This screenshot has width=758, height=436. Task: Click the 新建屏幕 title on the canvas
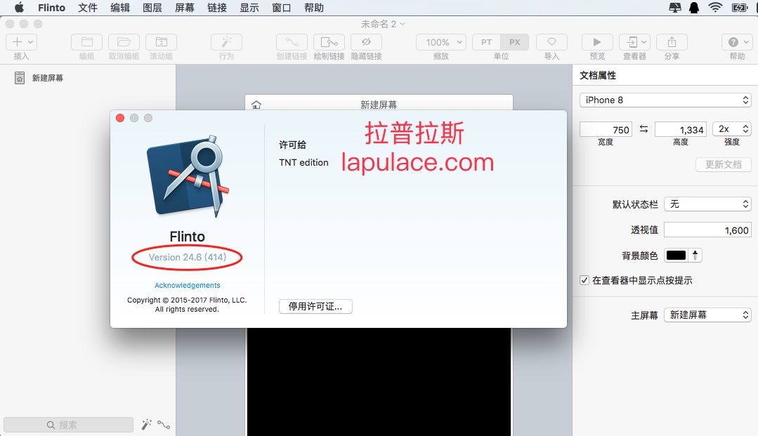click(x=379, y=105)
